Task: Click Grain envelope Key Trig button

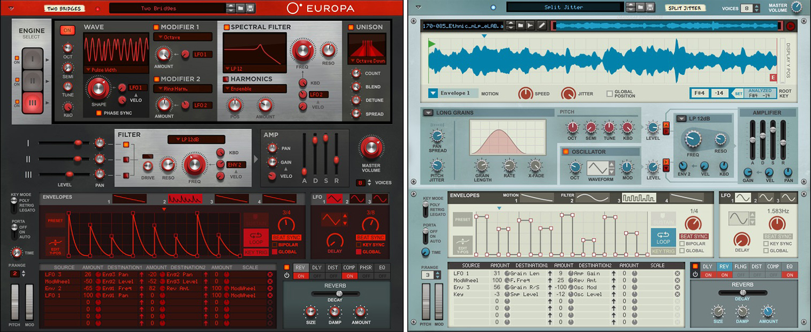Action: pyautogui.click(x=663, y=251)
